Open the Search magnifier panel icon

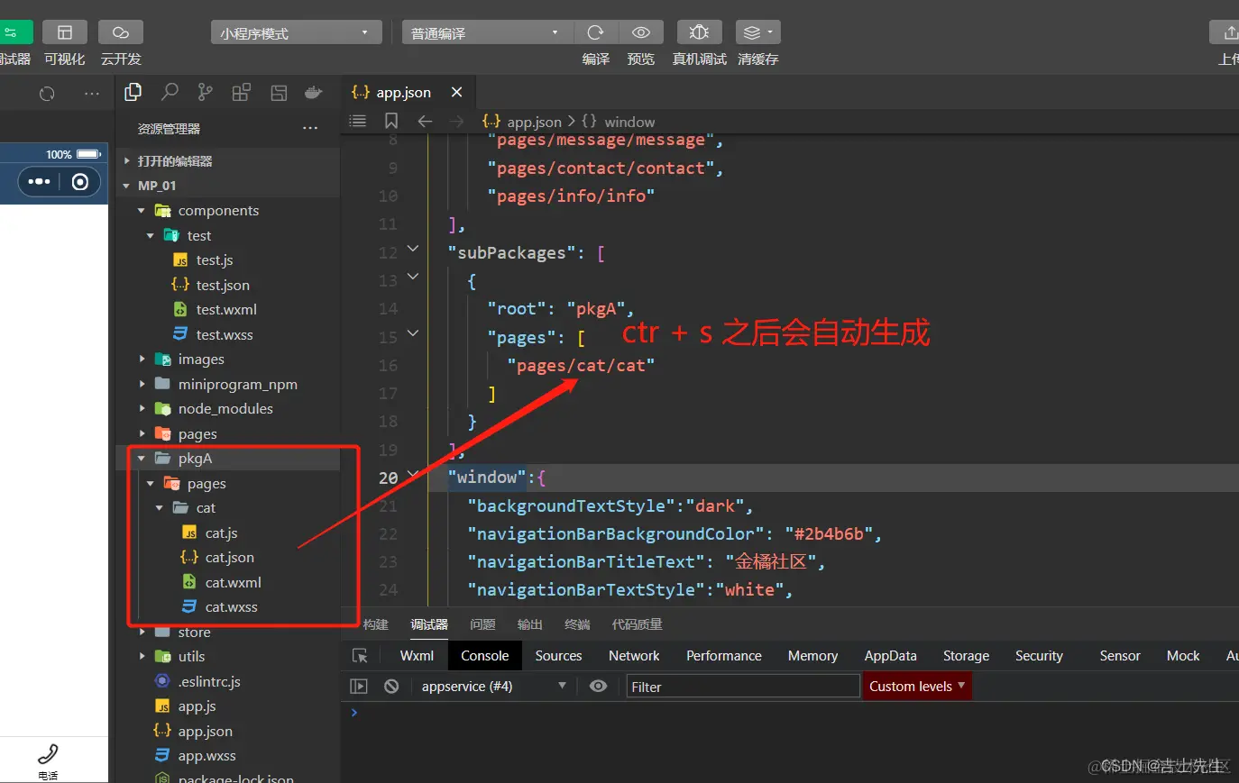tap(170, 92)
